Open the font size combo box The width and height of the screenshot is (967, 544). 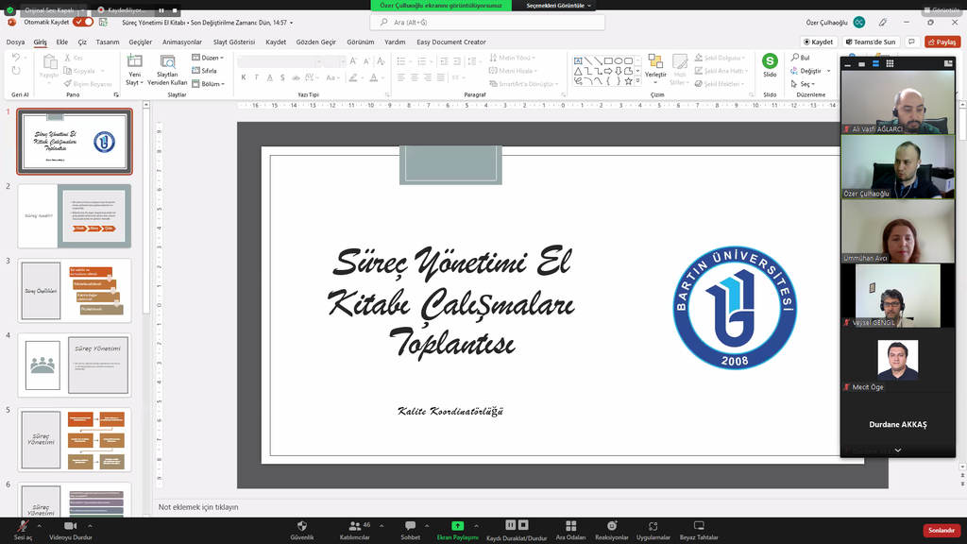[x=334, y=61]
